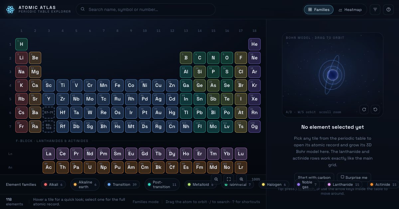Select the Chlorine (Cl) tile
The image size is (399, 209).
241,72
